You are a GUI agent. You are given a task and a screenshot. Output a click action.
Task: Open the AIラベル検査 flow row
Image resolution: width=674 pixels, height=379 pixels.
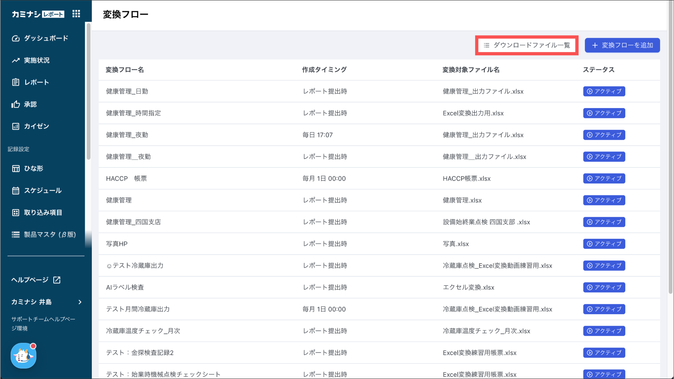point(125,287)
